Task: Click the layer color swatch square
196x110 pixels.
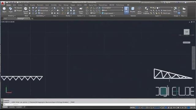Action: [157, 8]
